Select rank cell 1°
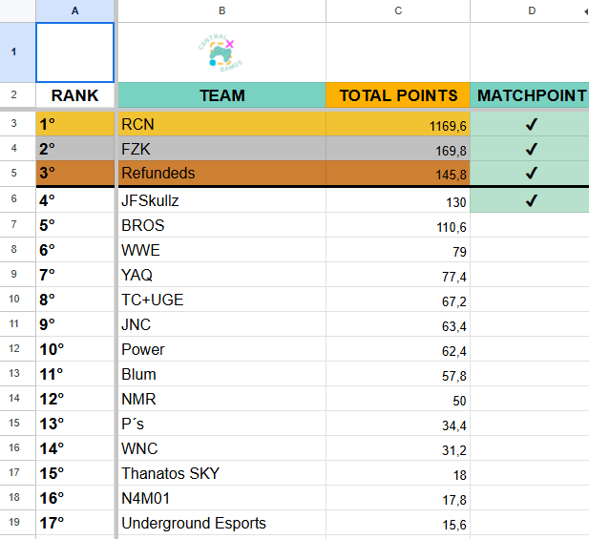 click(x=75, y=123)
